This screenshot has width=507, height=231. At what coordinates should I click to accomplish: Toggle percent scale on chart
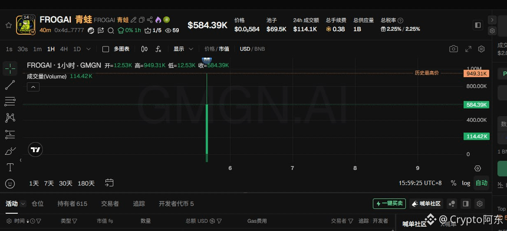click(x=453, y=183)
